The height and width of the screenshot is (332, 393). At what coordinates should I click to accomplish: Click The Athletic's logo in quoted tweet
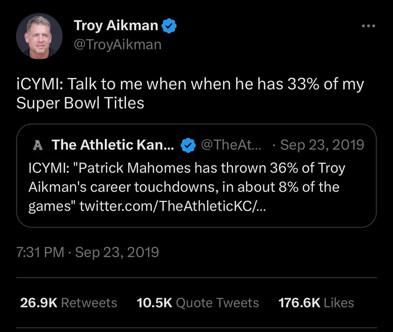(x=38, y=145)
